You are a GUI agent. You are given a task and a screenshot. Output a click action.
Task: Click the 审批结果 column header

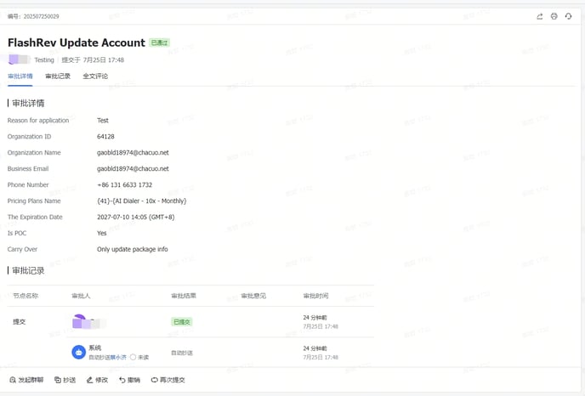point(184,296)
